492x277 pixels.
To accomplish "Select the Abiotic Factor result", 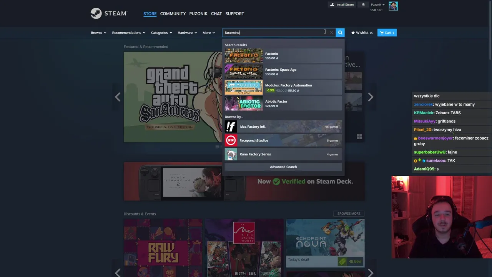I will pyautogui.click(x=283, y=103).
